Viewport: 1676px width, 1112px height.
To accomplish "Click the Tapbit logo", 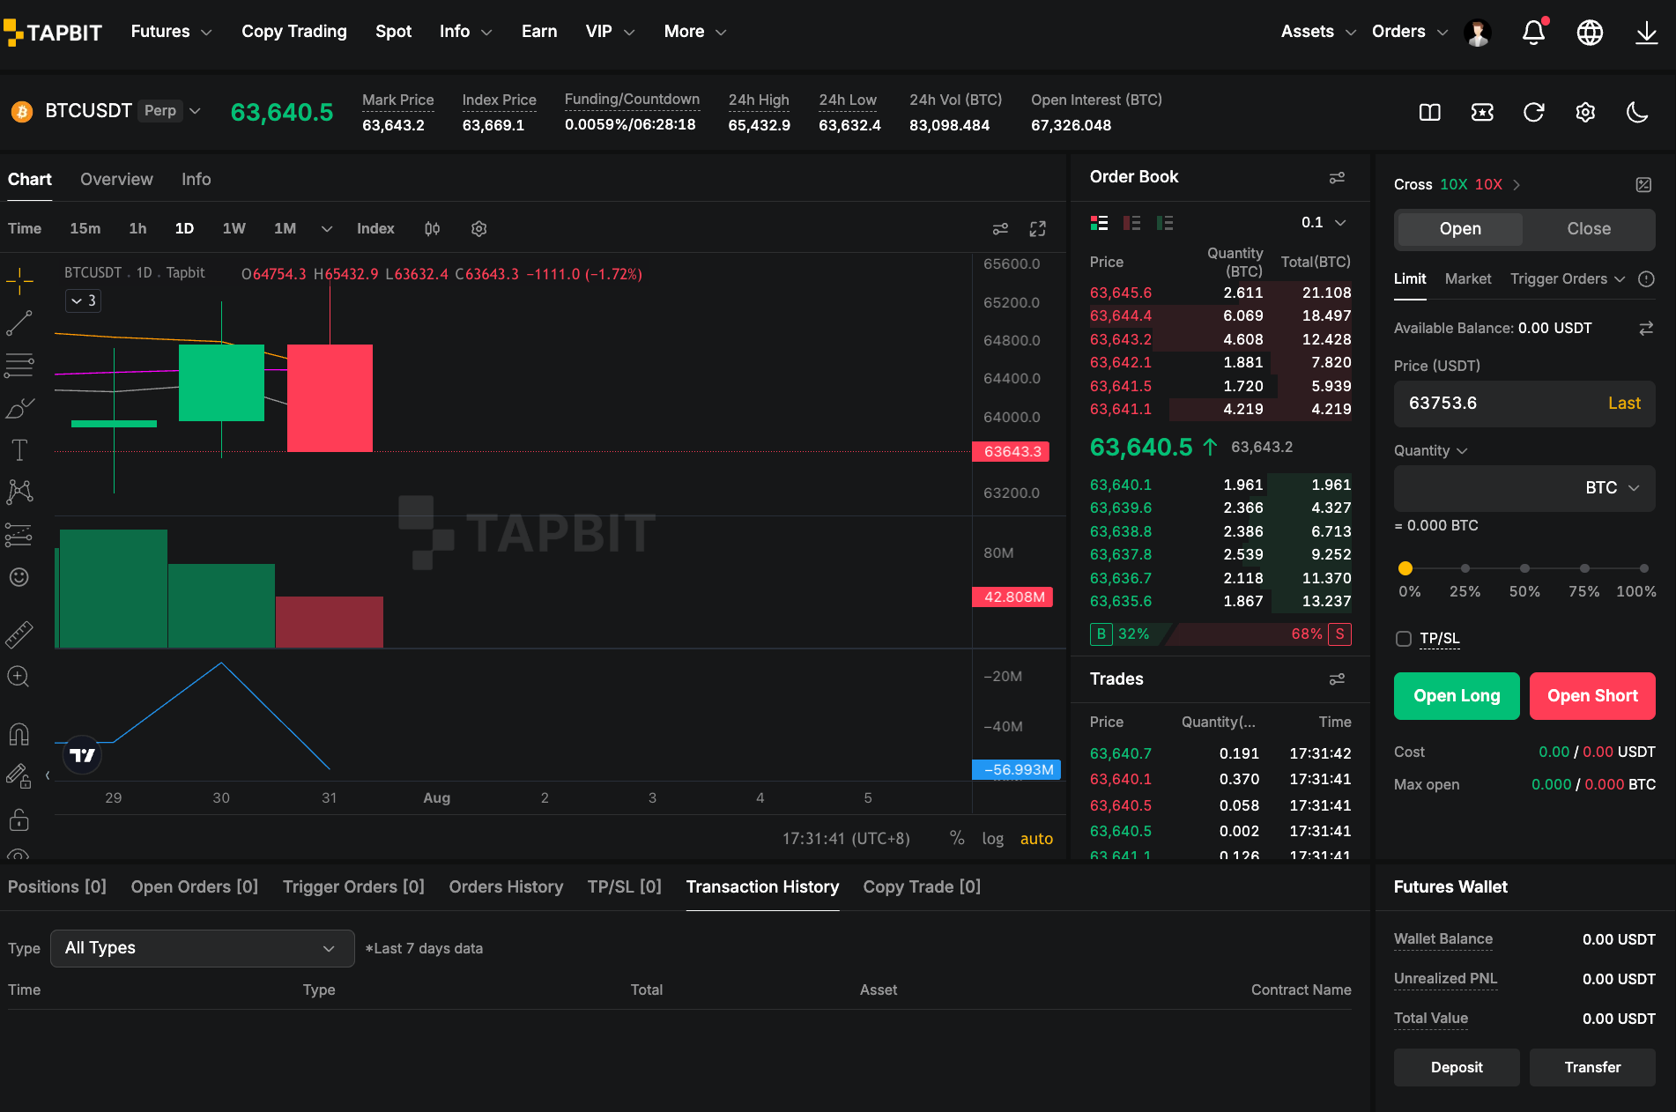I will pyautogui.click(x=53, y=33).
